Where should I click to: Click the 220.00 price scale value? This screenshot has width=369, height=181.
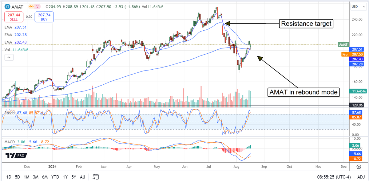(357, 35)
